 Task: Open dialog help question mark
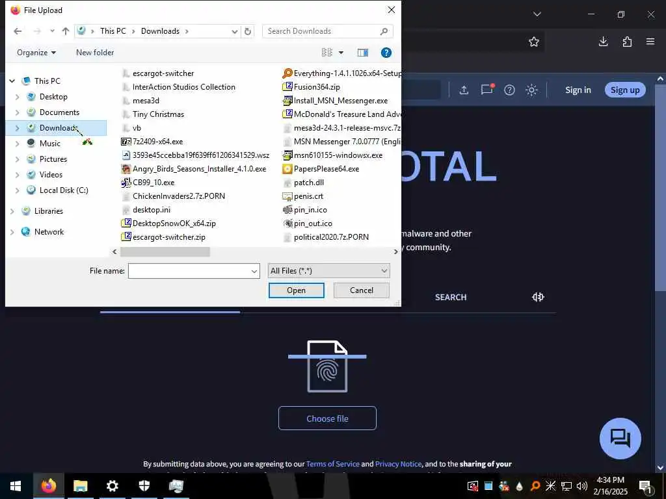[386, 53]
